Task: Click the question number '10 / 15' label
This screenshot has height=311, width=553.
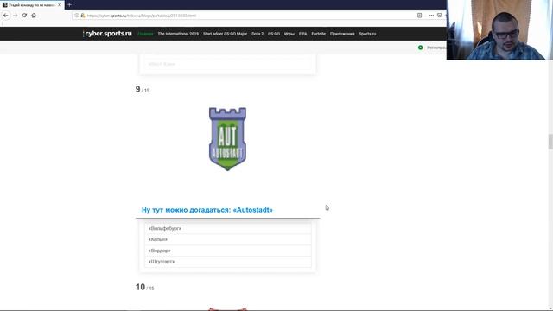Action: [145, 288]
